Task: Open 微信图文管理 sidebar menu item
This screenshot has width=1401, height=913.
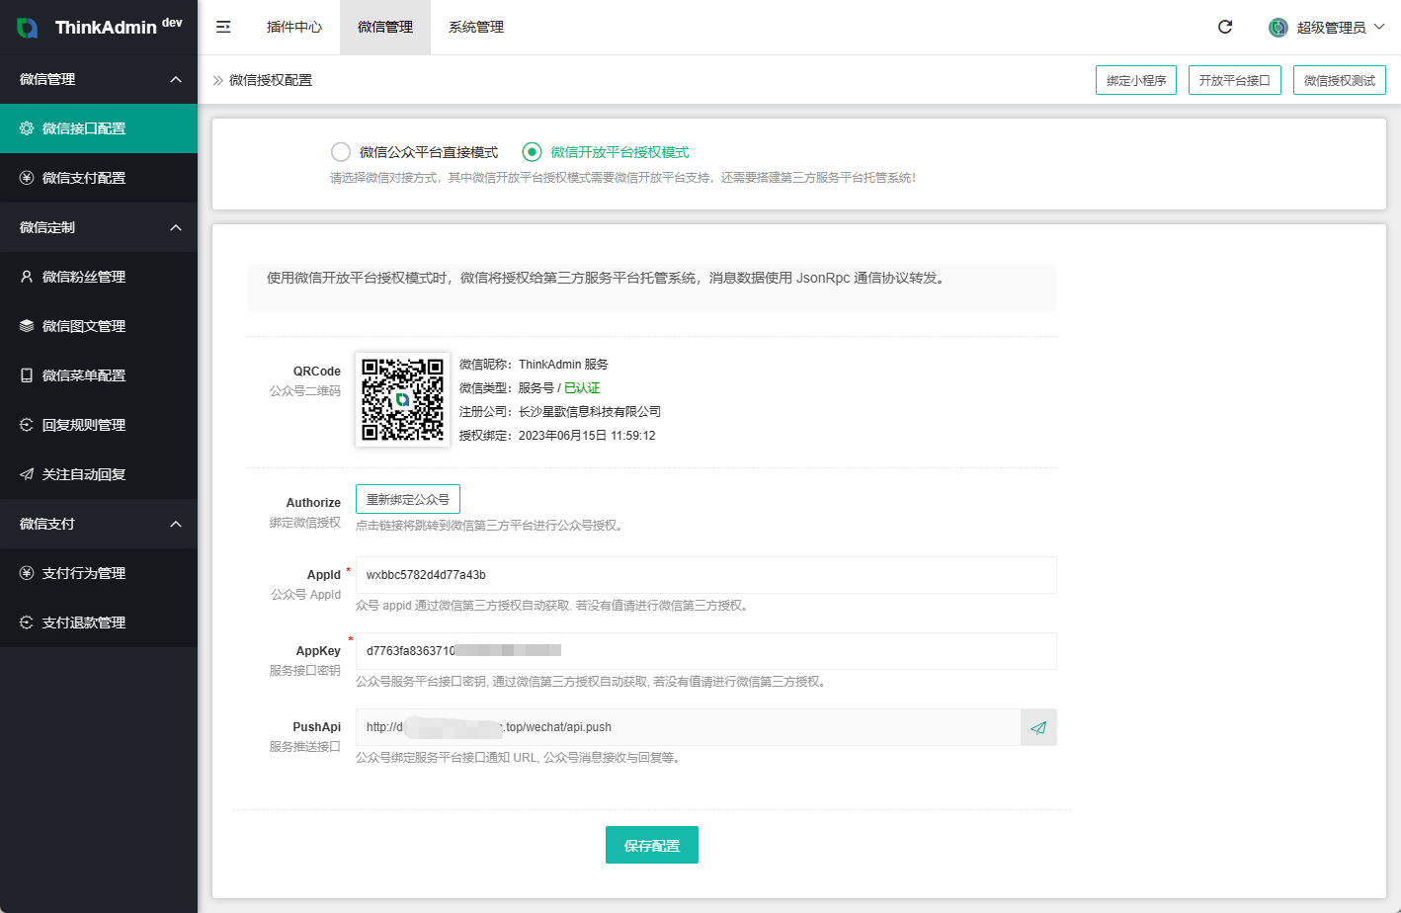Action: (x=99, y=326)
